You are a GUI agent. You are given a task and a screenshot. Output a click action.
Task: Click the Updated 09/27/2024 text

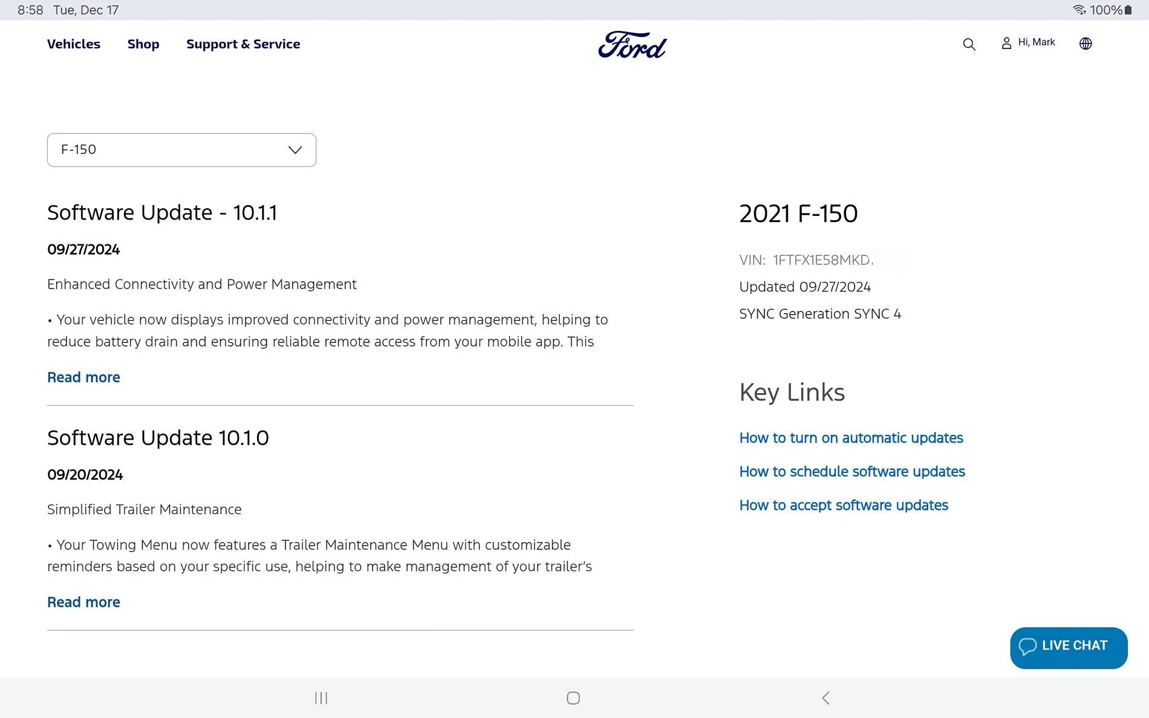[805, 287]
